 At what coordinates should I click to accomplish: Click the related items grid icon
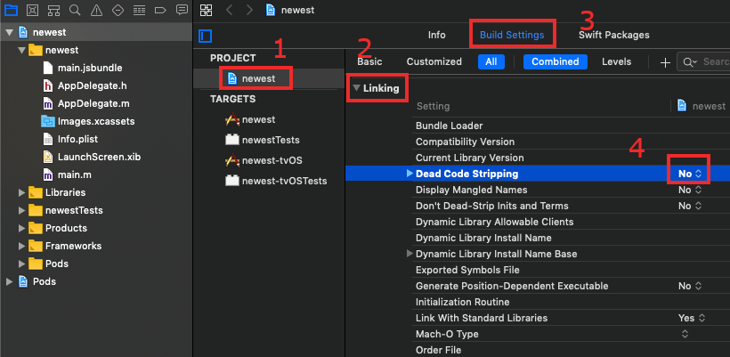point(206,10)
